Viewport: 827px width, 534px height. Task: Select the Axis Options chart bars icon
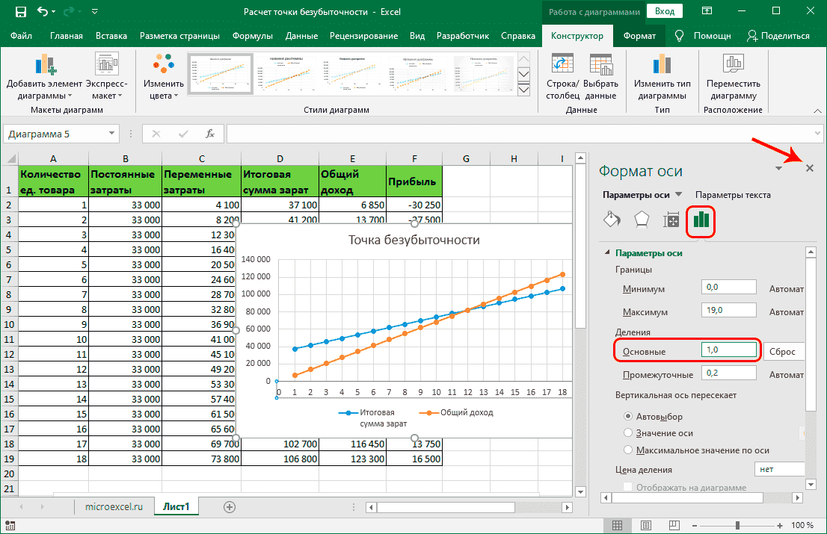(701, 219)
